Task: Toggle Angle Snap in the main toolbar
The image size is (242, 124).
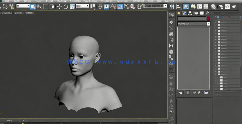Action: coord(120,7)
